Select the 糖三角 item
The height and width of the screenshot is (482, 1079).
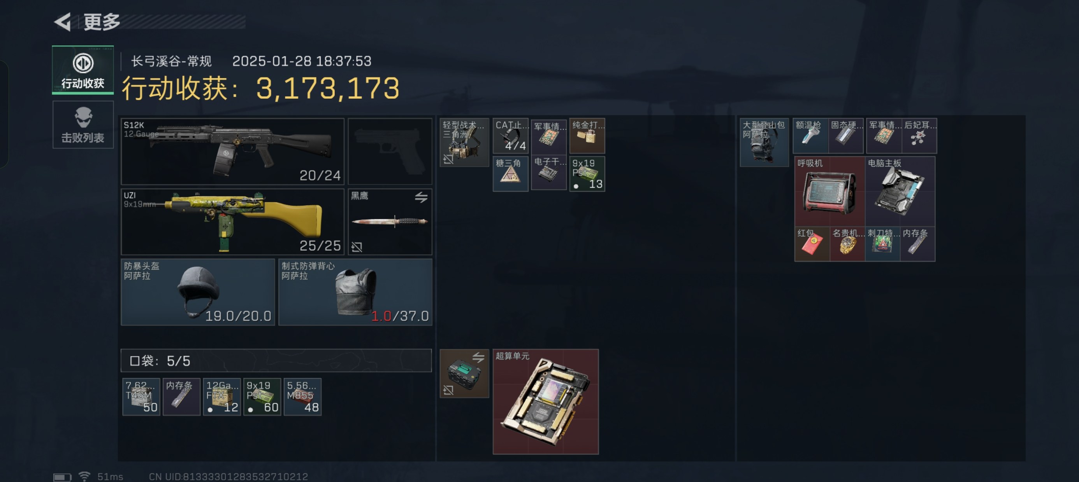pyautogui.click(x=510, y=174)
